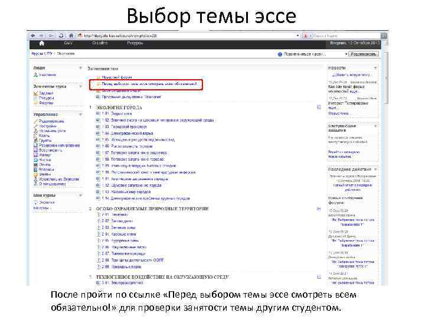Click the Форумы folder icon in left block
425x319 pixels.
35,103
